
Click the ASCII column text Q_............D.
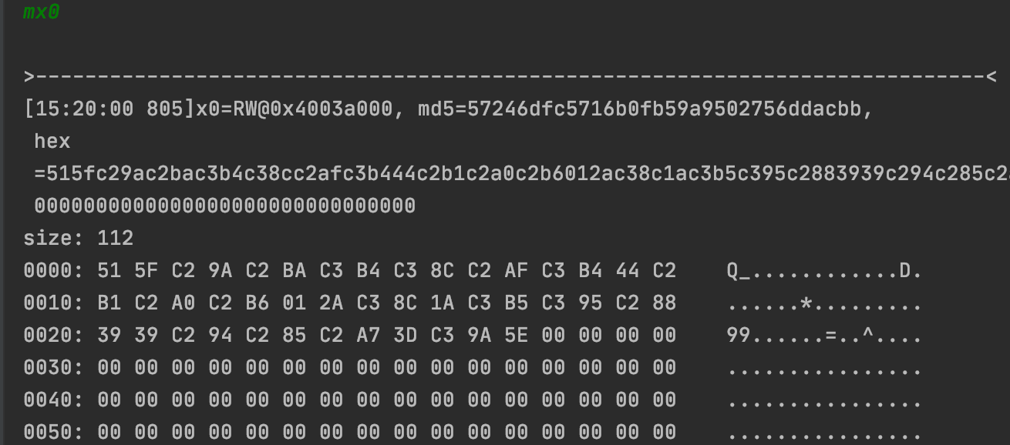[x=824, y=271]
